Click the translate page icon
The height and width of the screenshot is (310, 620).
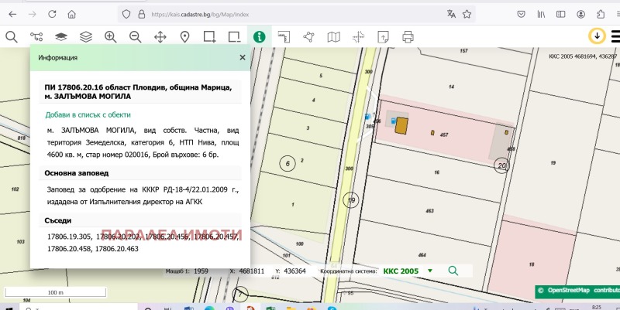(x=451, y=14)
